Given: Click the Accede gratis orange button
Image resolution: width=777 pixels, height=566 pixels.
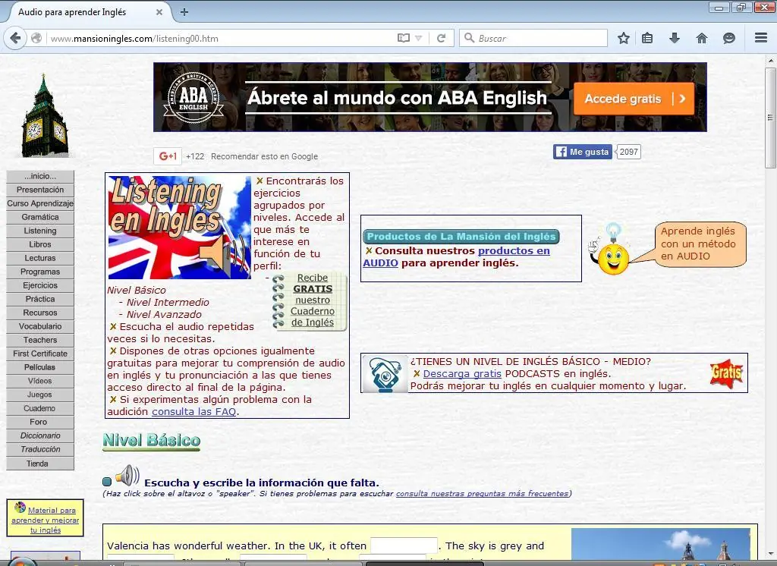Looking at the screenshot, I should coord(634,99).
